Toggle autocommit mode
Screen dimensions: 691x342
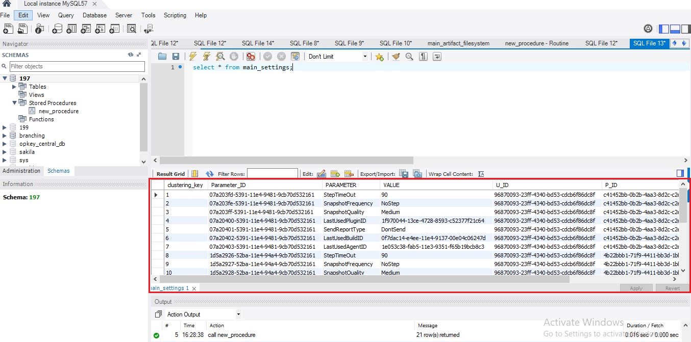(295, 57)
